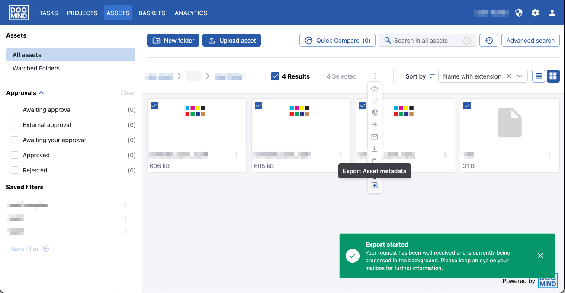Uncheck the 4 Results select-all checkbox
Viewport: 565px width, 293px height.
coord(275,76)
